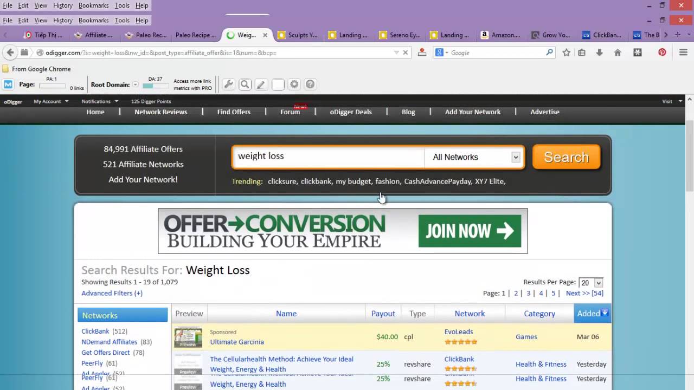694x390 pixels.
Task: Filter by NDemand Affiliates network
Action: pyautogui.click(x=110, y=342)
